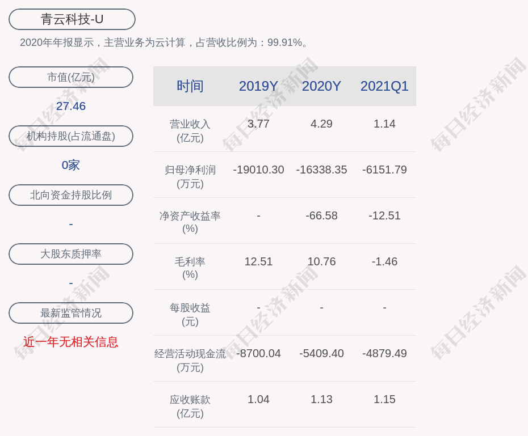
Task: Select the 营业收入 row label
Action: coord(190,130)
